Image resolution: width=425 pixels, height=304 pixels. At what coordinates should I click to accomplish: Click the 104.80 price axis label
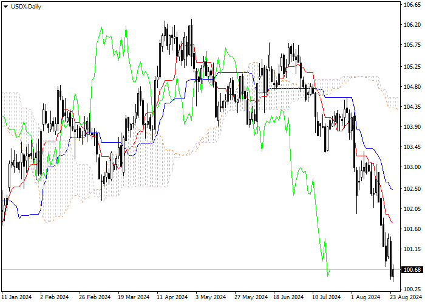point(412,87)
